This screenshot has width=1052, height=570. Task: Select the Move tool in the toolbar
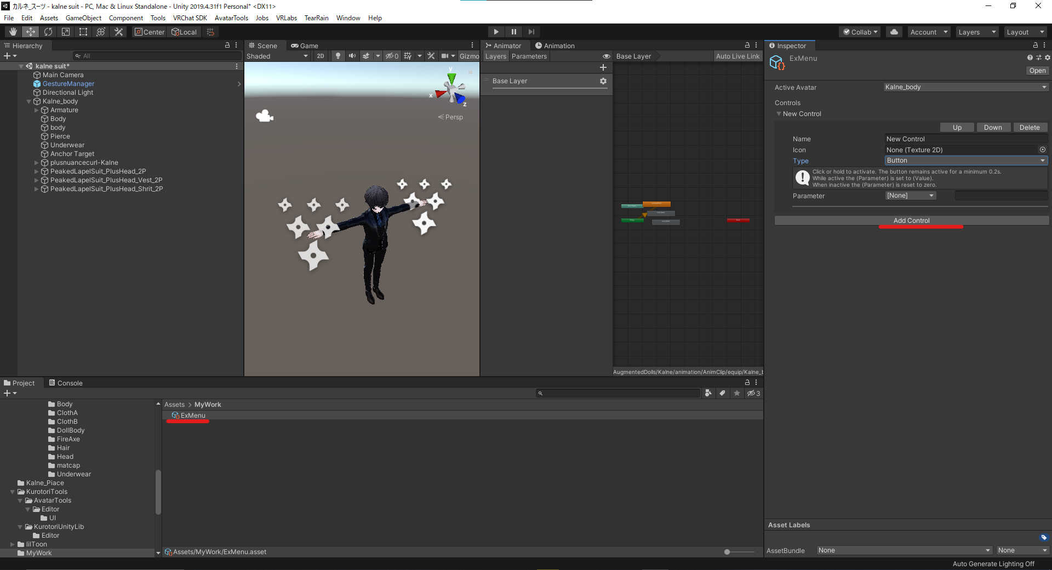[30, 31]
